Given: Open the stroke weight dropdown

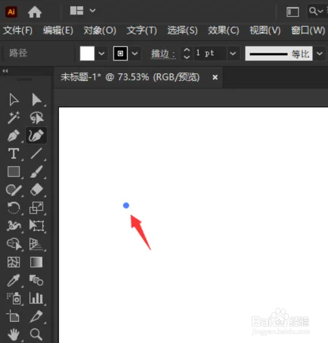Looking at the screenshot, I should click(232, 53).
